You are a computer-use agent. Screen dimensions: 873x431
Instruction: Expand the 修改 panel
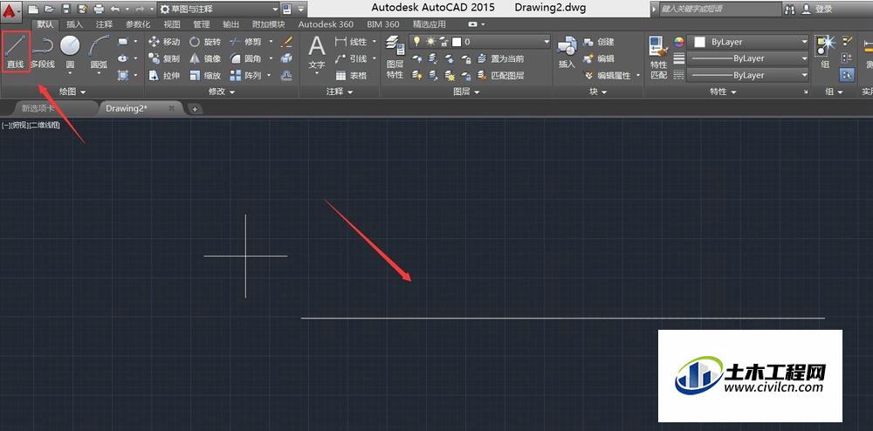tap(222, 92)
